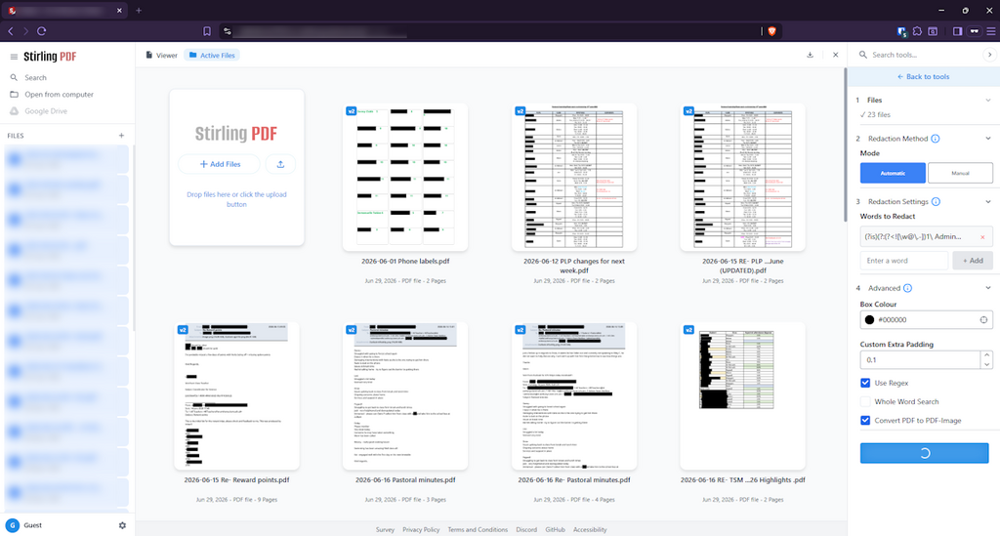Viewport: 1000px width, 536px height.
Task: Open Redaction Settings info icon
Action: point(937,201)
